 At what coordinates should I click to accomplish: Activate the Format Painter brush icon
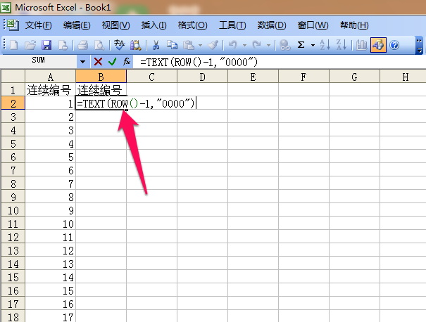pos(213,45)
